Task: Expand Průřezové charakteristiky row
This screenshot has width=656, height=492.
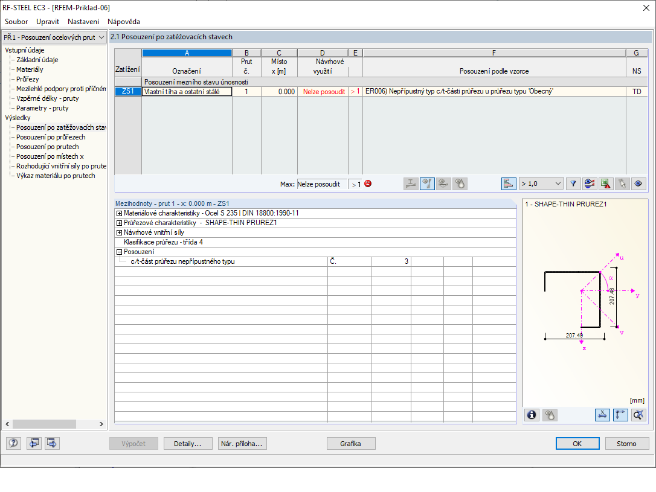Action: pos(119,223)
